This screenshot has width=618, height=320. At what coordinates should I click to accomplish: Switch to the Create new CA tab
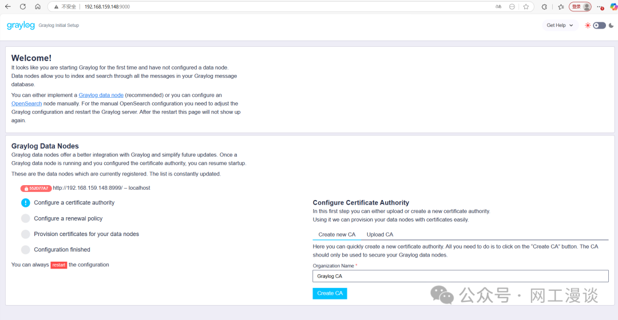pos(337,234)
